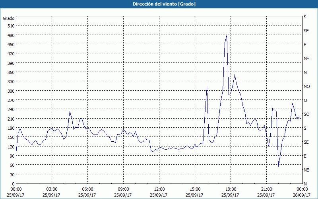The height and width of the screenshot is (199, 318).
Task: Click the wind line spike at 16:00
Action: tap(207, 88)
